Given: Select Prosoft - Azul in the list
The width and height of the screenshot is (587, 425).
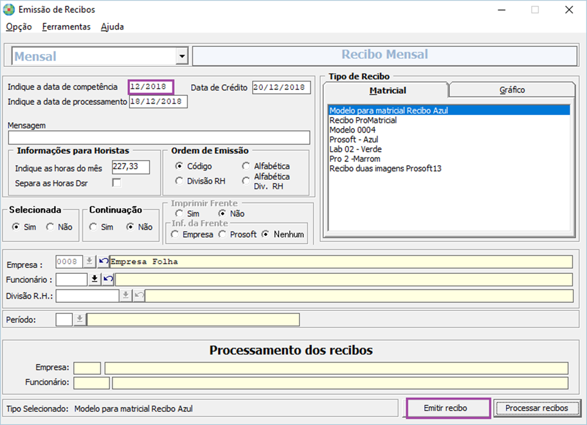Looking at the screenshot, I should coord(449,140).
